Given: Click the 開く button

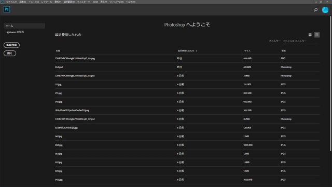Looking at the screenshot, I should (x=10, y=53).
